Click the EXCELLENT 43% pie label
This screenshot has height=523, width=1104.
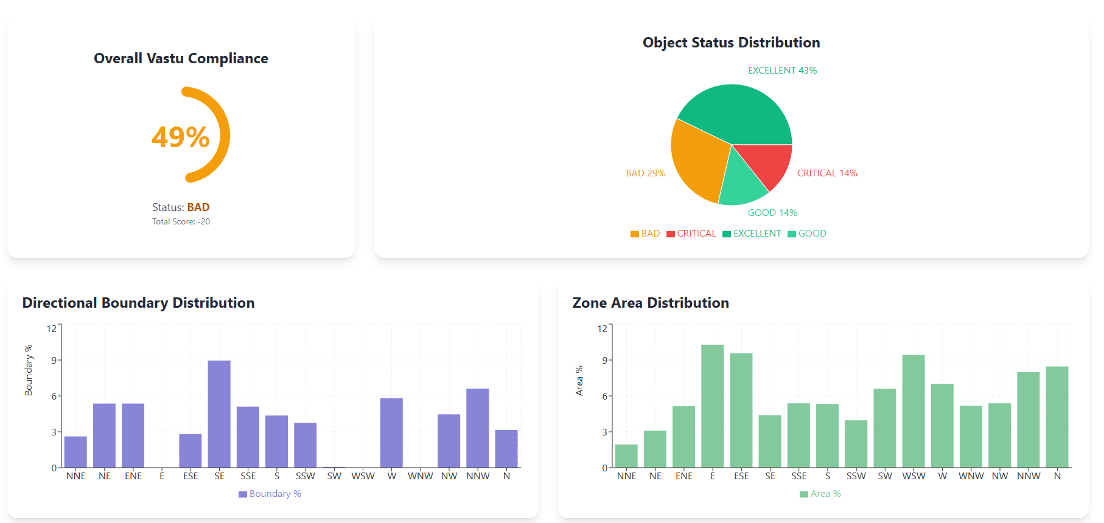(x=782, y=71)
